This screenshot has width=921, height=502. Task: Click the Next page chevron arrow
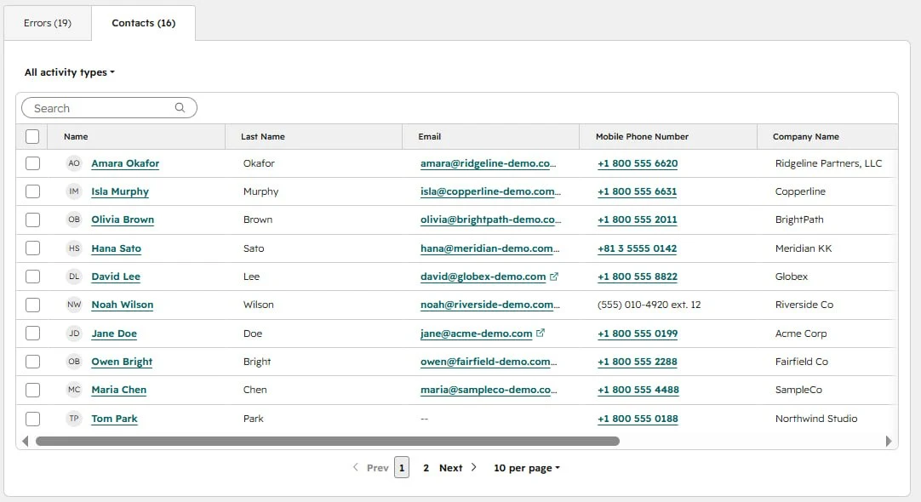point(473,467)
